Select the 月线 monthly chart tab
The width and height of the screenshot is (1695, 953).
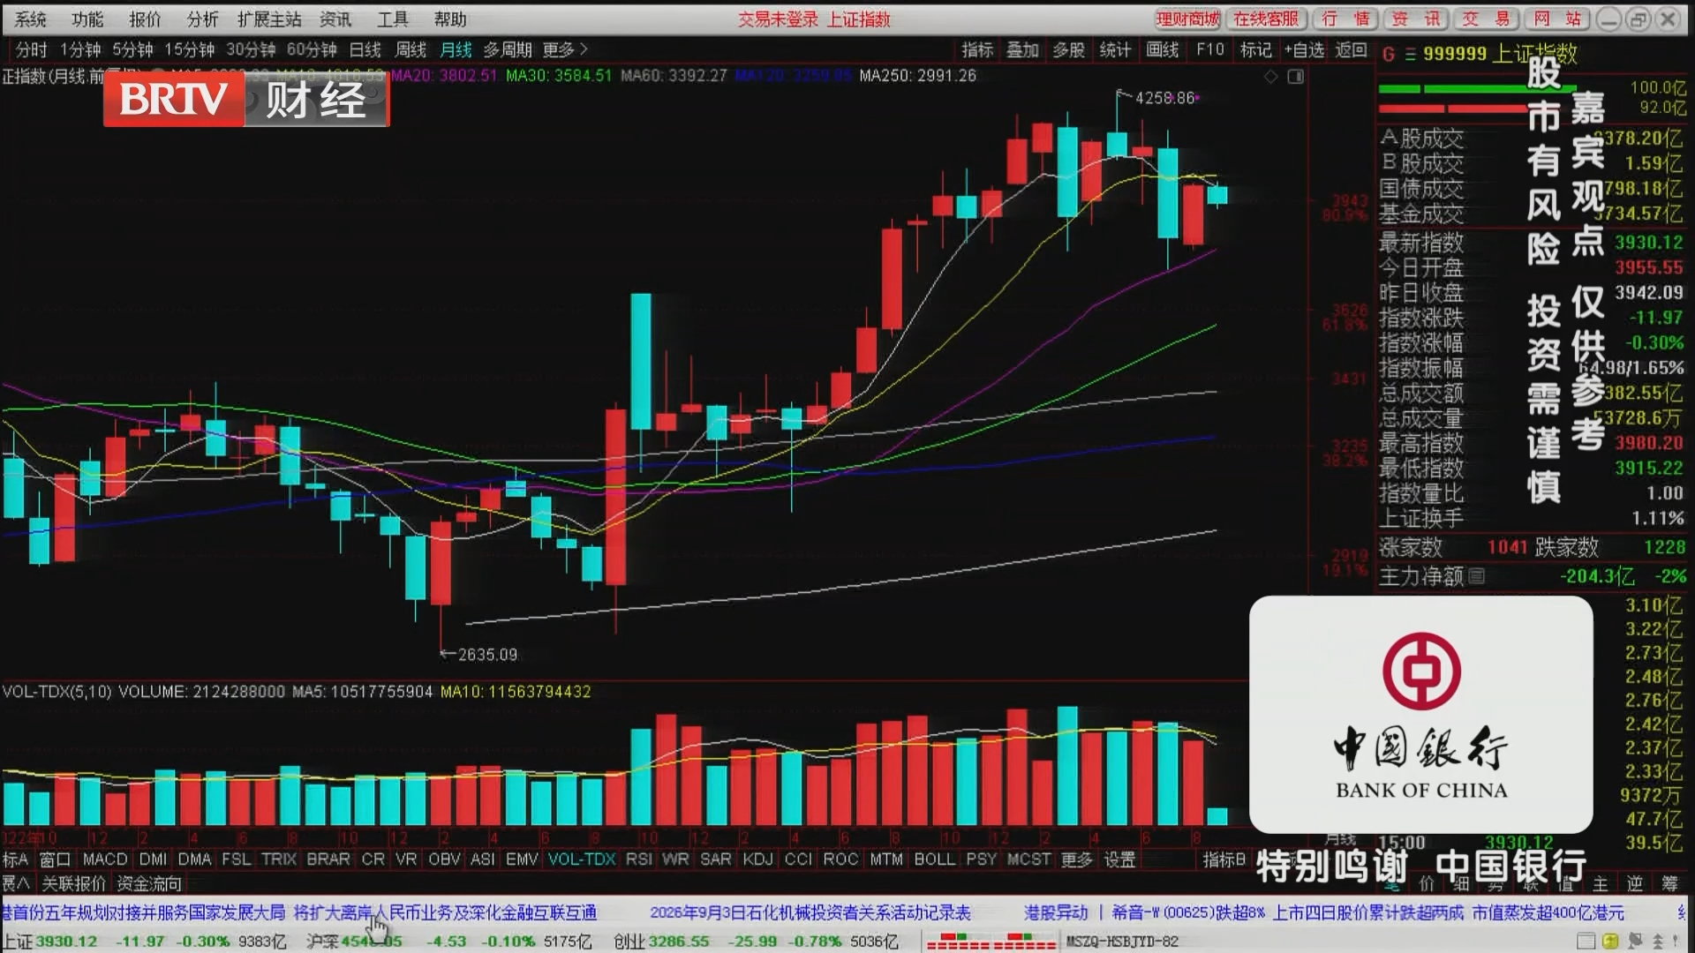tap(456, 50)
